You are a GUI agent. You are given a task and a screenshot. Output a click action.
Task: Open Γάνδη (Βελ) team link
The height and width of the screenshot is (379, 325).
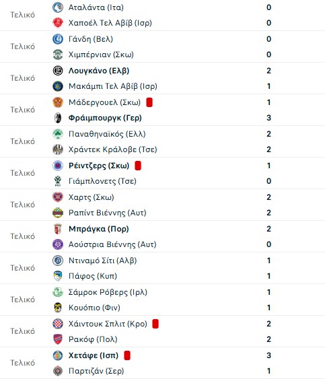(91, 39)
